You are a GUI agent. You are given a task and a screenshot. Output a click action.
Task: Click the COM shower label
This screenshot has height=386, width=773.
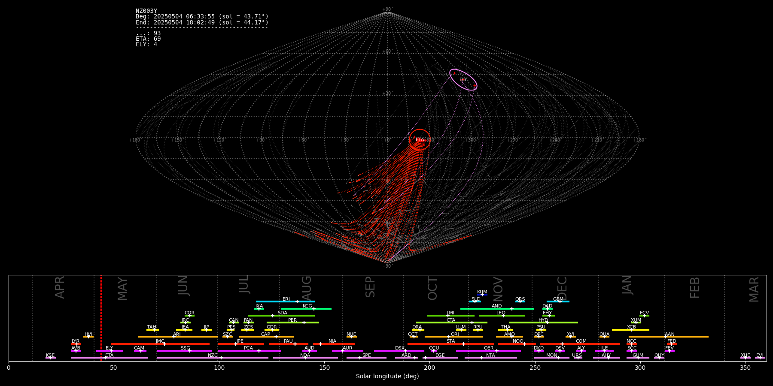(x=581, y=341)
